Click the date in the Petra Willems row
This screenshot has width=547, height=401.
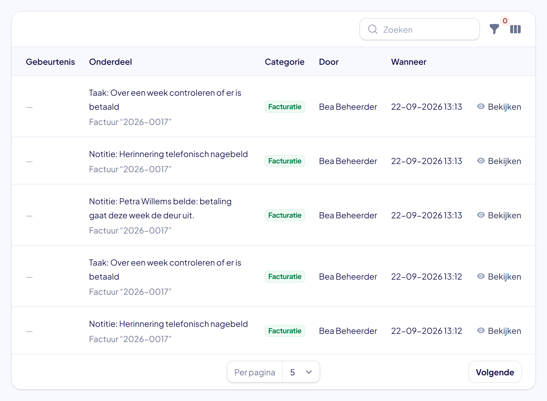pos(427,215)
